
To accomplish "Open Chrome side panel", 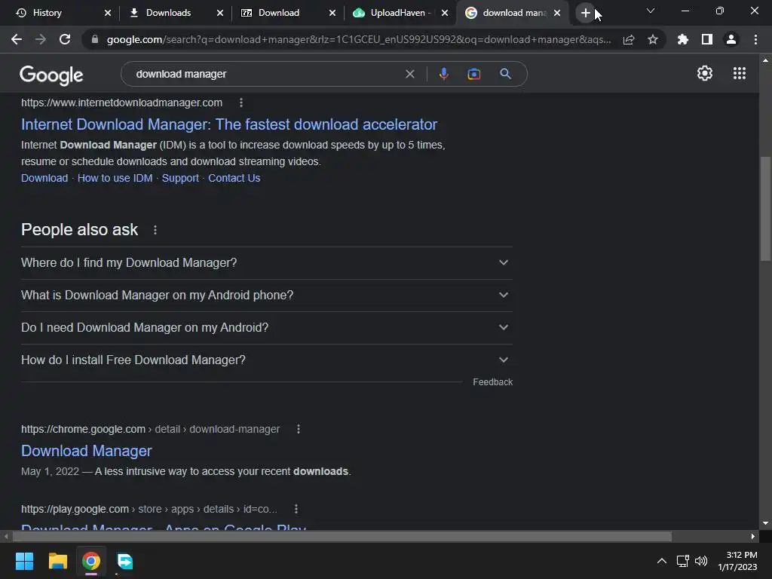I will 707,39.
